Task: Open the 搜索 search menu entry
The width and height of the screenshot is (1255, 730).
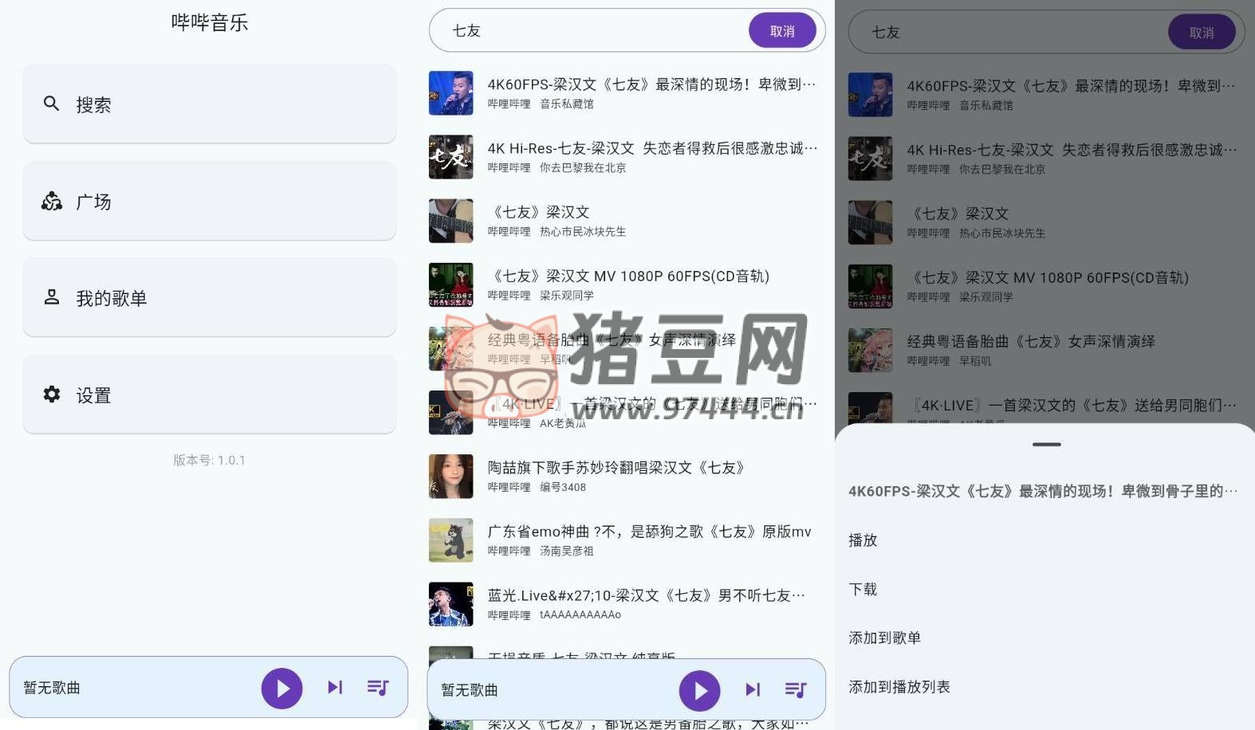Action: (x=209, y=104)
